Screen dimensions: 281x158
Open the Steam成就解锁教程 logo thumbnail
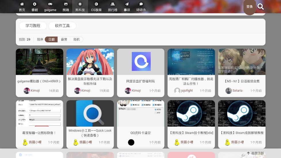tap(242, 113)
